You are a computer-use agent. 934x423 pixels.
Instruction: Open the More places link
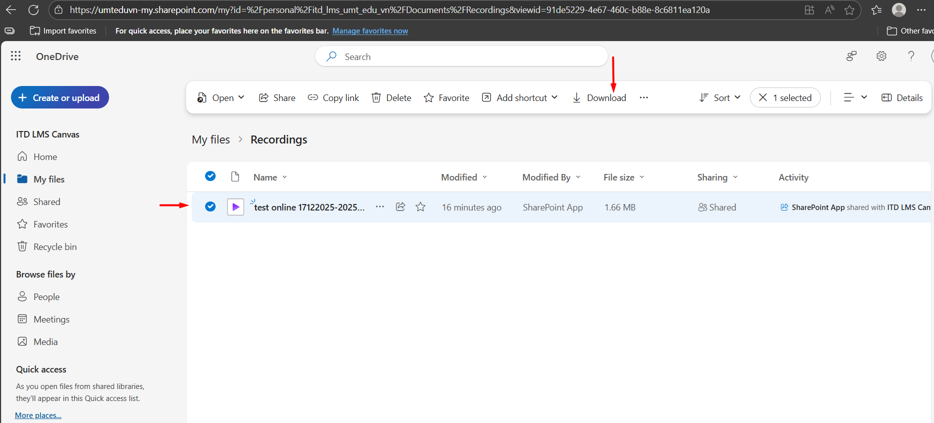[38, 415]
